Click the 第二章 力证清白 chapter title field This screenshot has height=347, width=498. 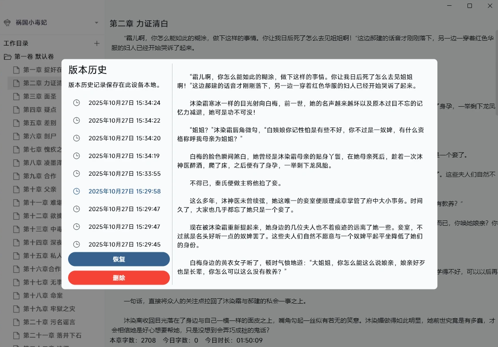tap(139, 24)
